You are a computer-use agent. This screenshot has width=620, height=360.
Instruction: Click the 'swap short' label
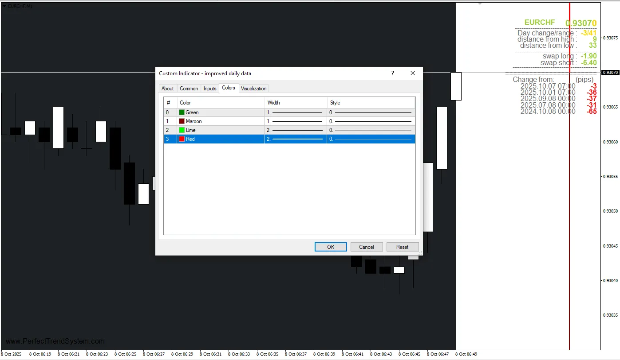pyautogui.click(x=559, y=63)
